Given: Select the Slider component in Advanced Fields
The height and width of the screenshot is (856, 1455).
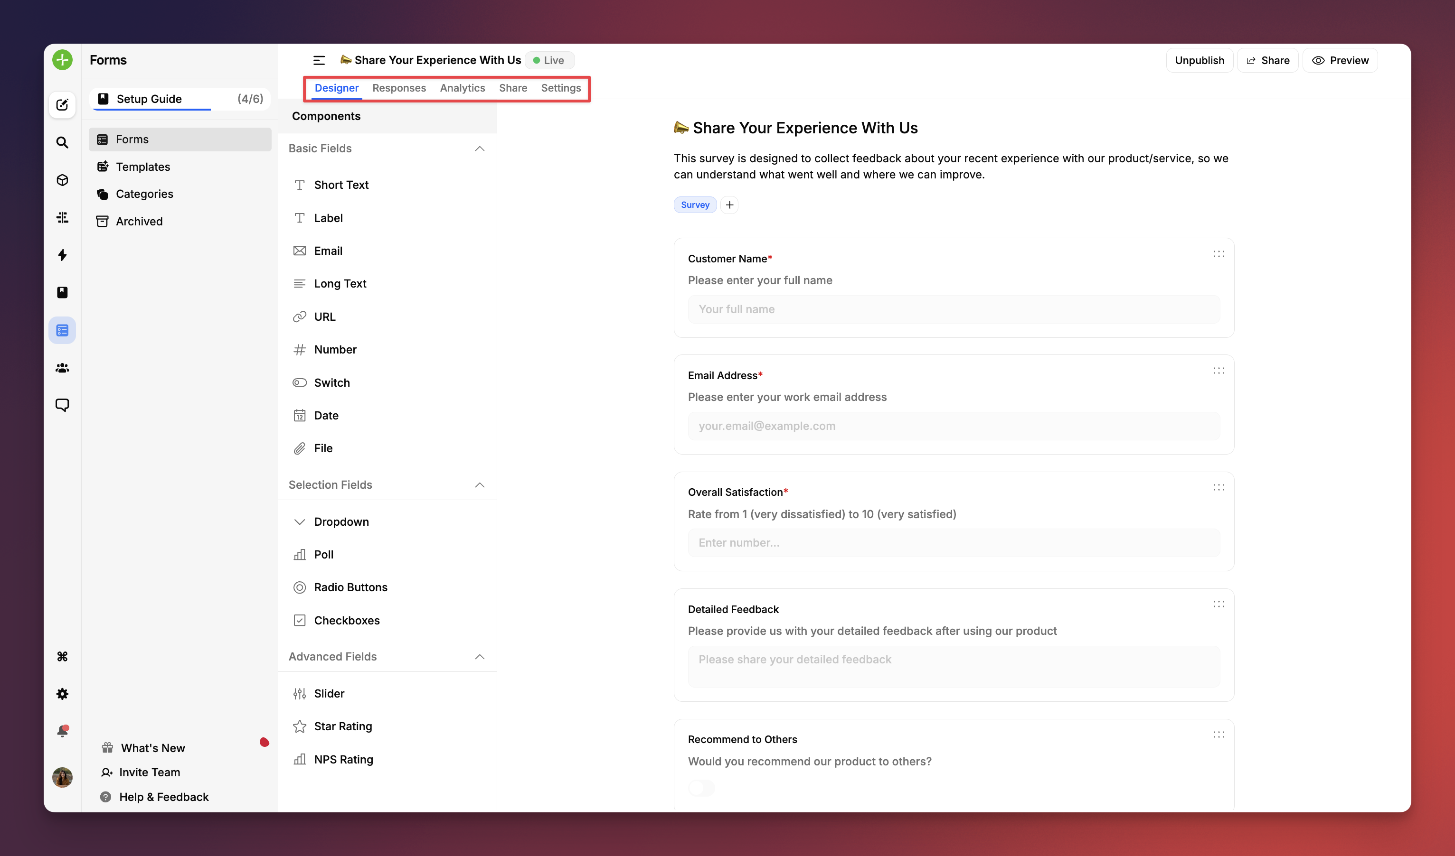Looking at the screenshot, I should tap(329, 693).
